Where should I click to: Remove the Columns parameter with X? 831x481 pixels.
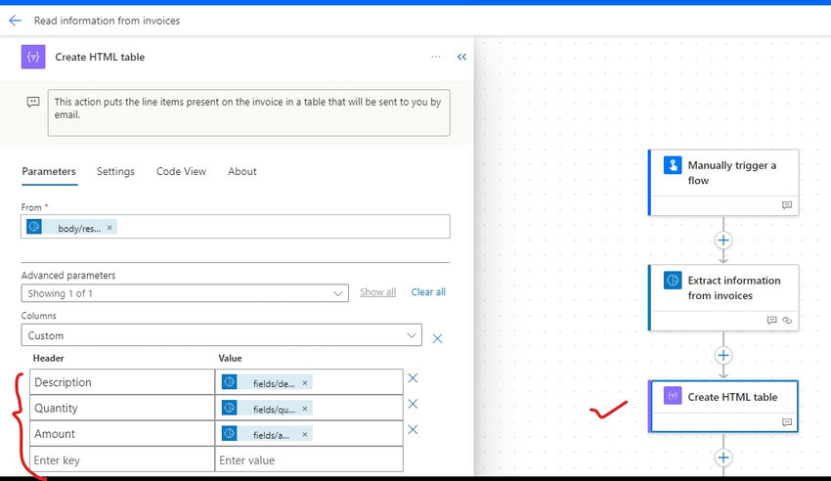click(437, 338)
